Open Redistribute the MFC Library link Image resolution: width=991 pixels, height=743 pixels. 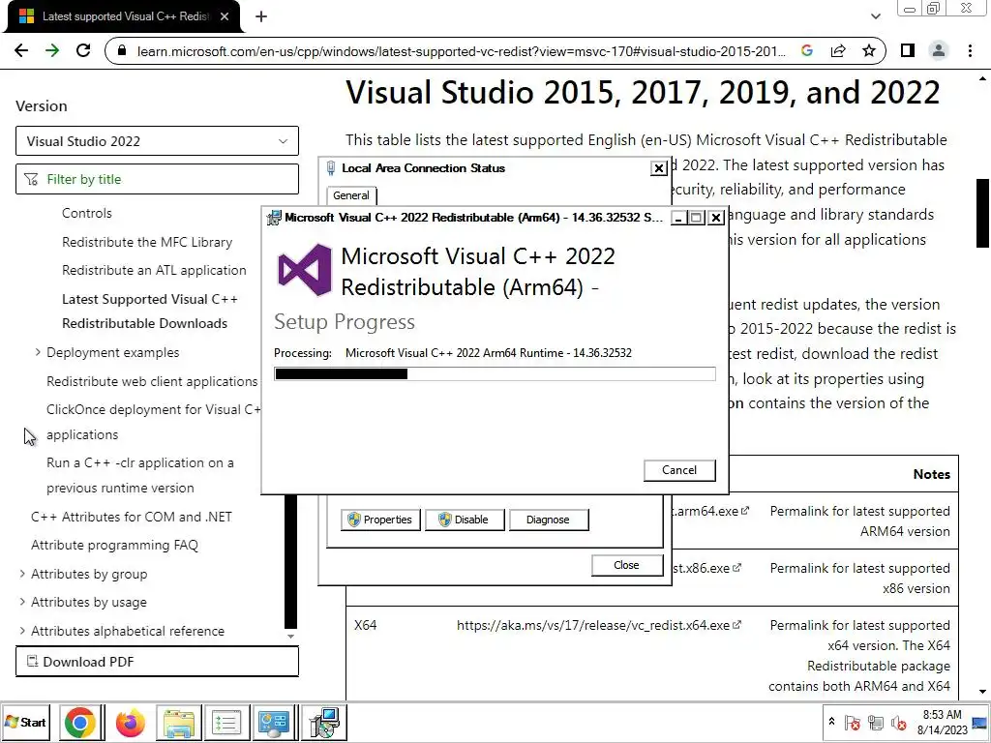point(147,242)
